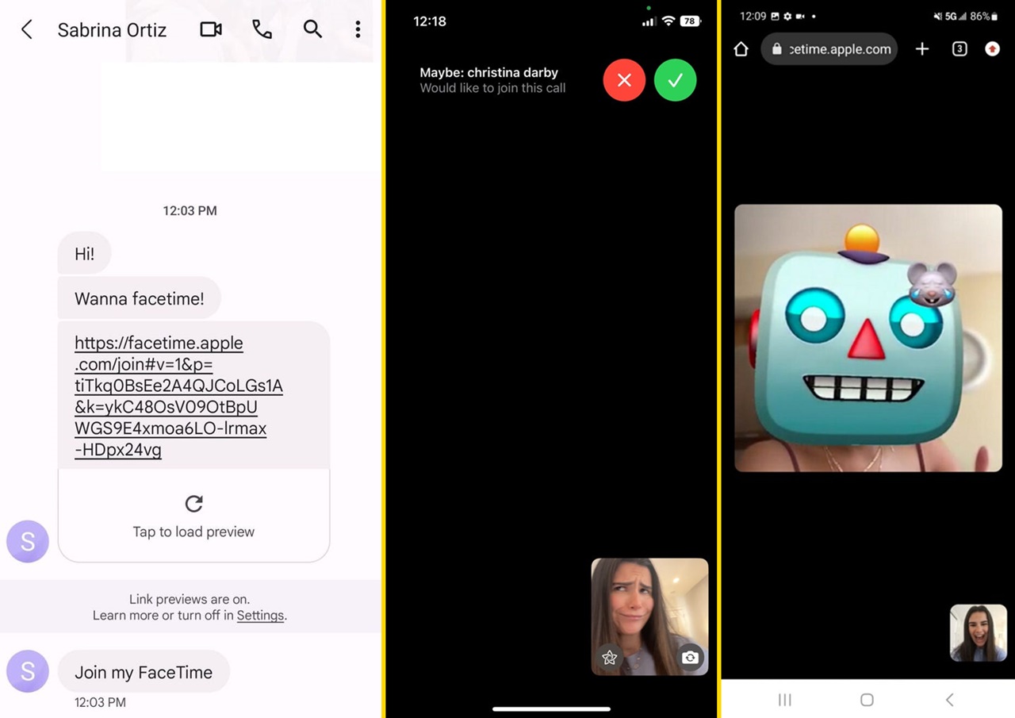Tap to load the link preview
Viewport: 1015px width, 718px height.
(x=193, y=514)
